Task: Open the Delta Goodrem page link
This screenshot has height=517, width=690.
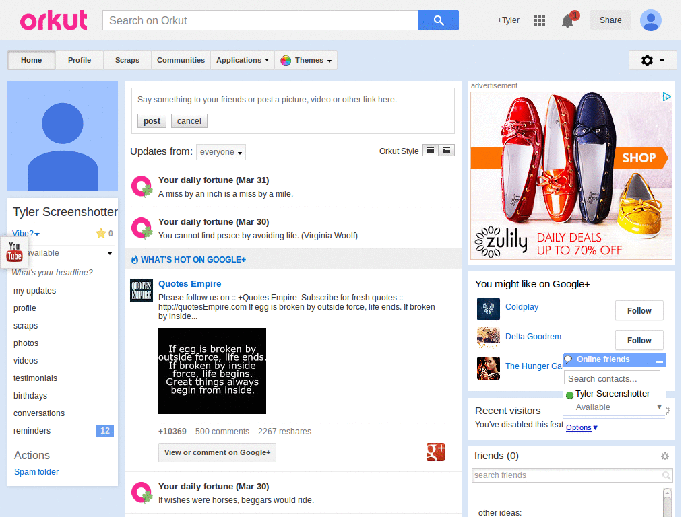Action: click(533, 337)
